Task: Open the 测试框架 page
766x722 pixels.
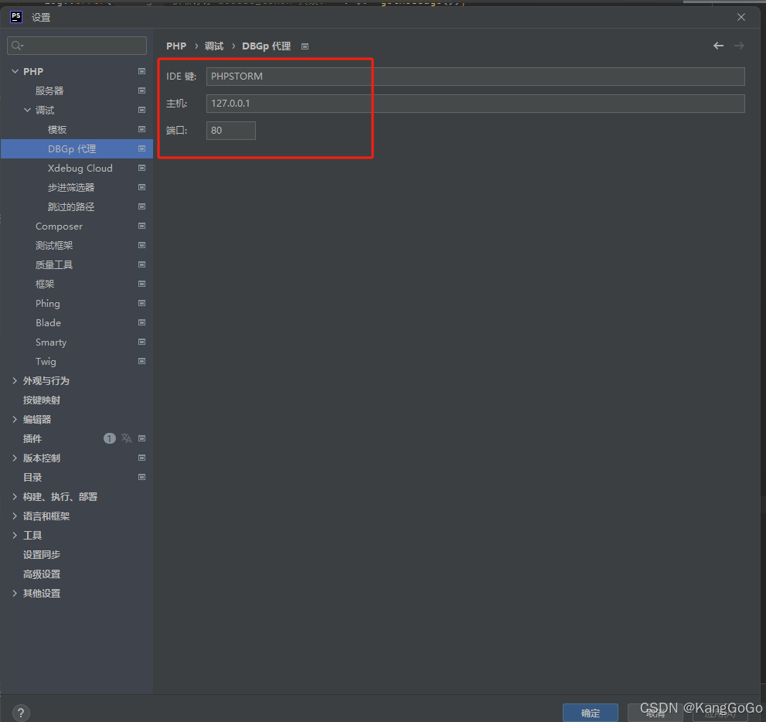Action: point(54,245)
